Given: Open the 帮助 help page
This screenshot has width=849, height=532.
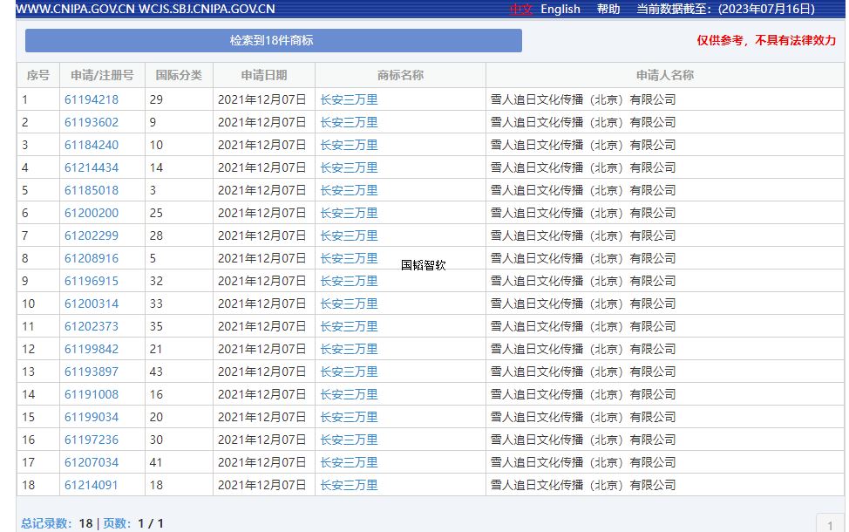Looking at the screenshot, I should click(608, 10).
